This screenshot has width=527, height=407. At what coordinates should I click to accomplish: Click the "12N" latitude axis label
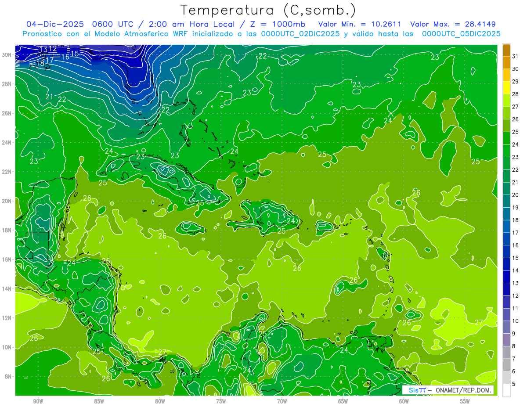pos(6,318)
